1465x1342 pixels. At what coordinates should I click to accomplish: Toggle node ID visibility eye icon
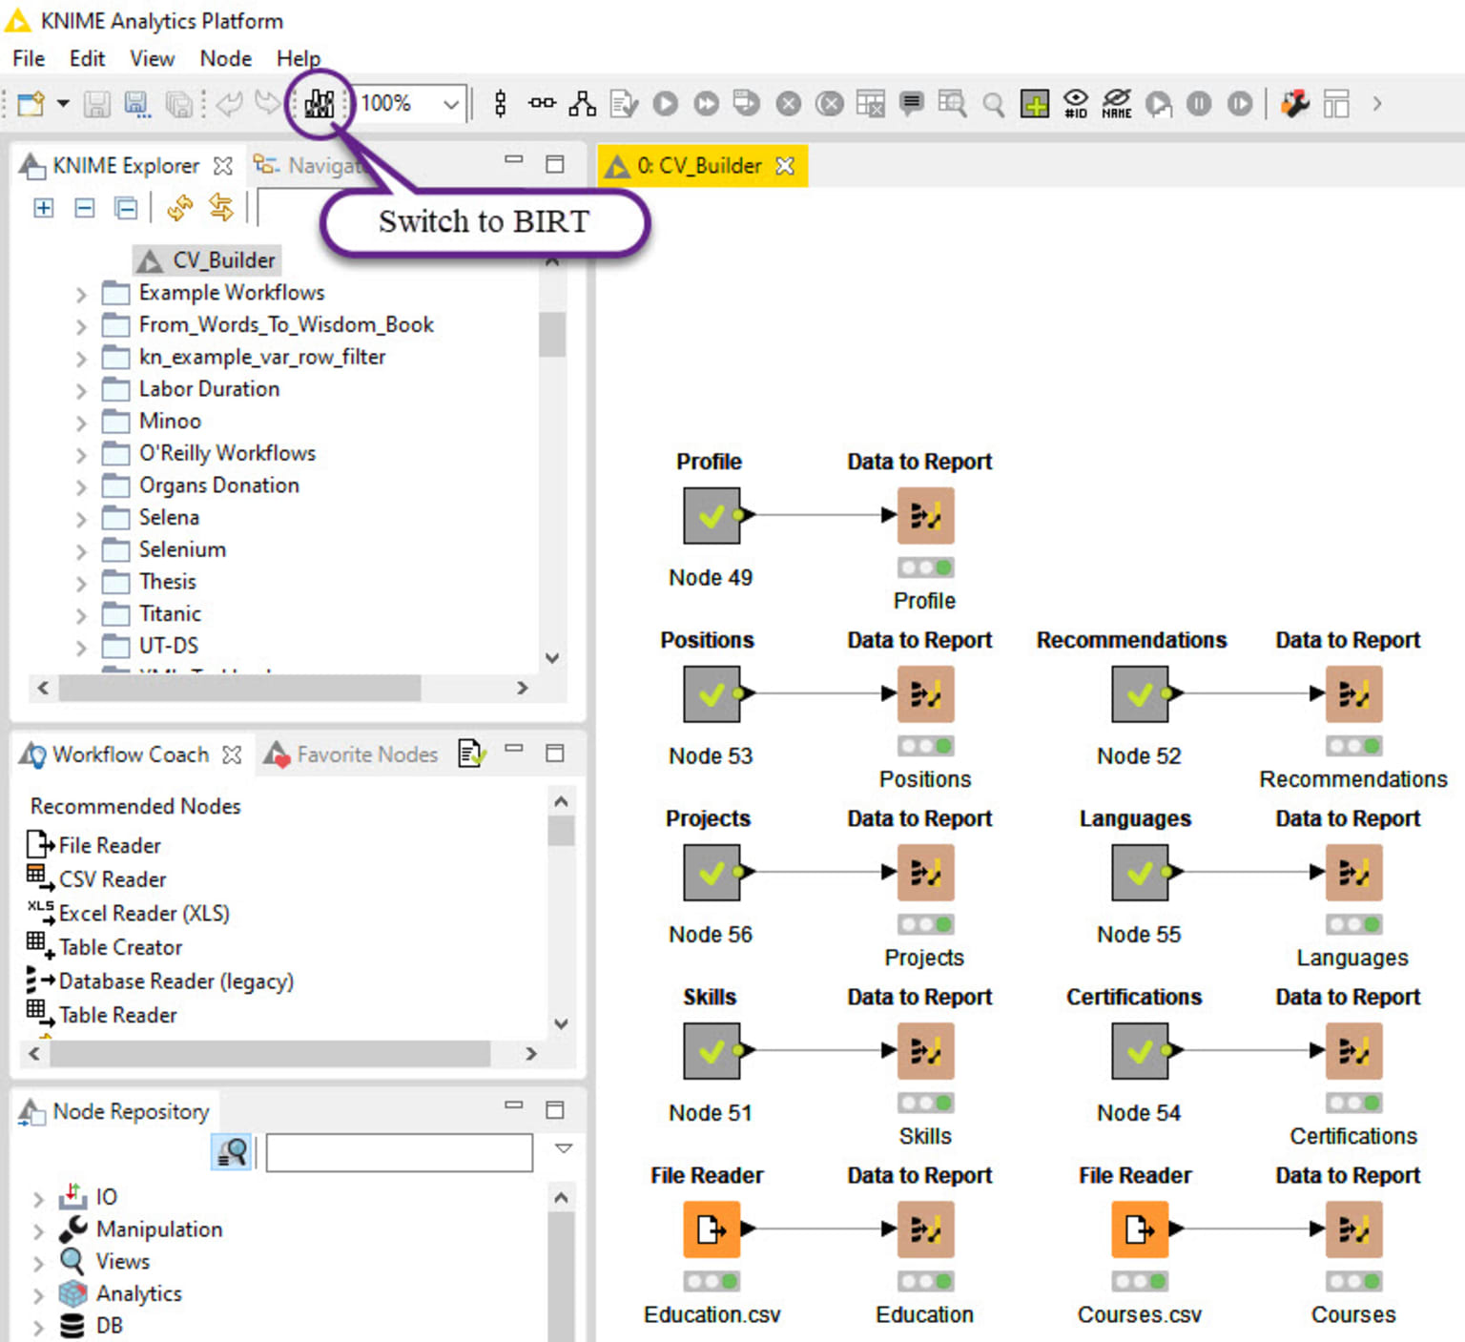(x=1076, y=103)
